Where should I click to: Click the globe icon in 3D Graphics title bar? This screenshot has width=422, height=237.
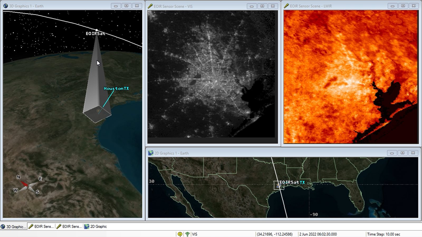(x=6, y=6)
